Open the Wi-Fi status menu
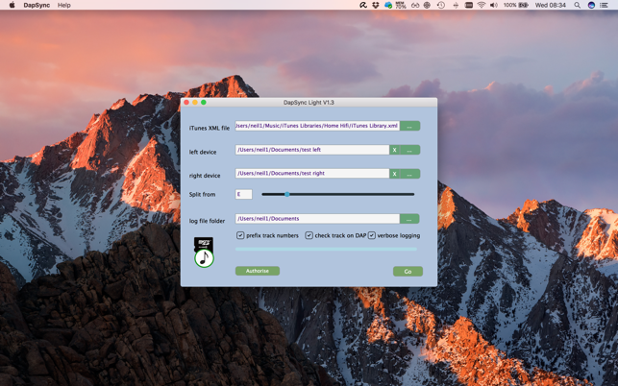The width and height of the screenshot is (618, 386). [482, 5]
